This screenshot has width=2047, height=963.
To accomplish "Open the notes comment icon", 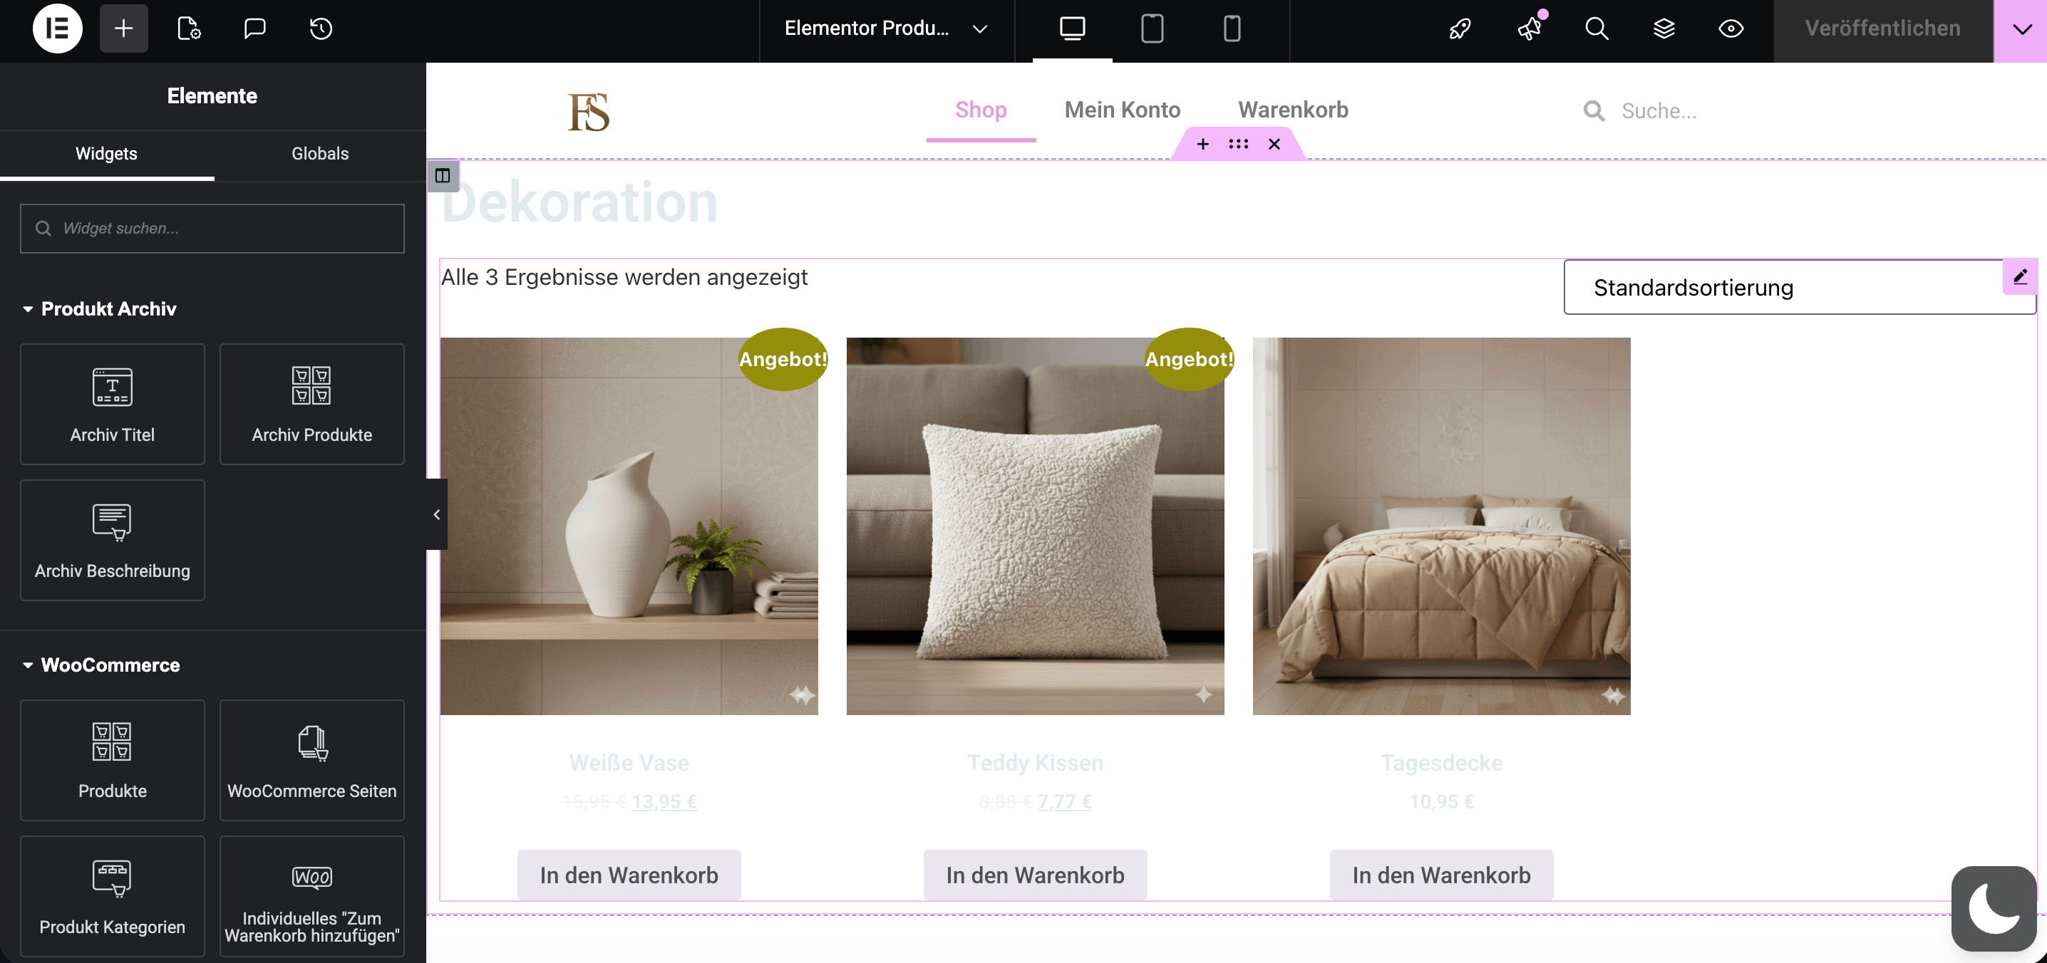I will 254,29.
